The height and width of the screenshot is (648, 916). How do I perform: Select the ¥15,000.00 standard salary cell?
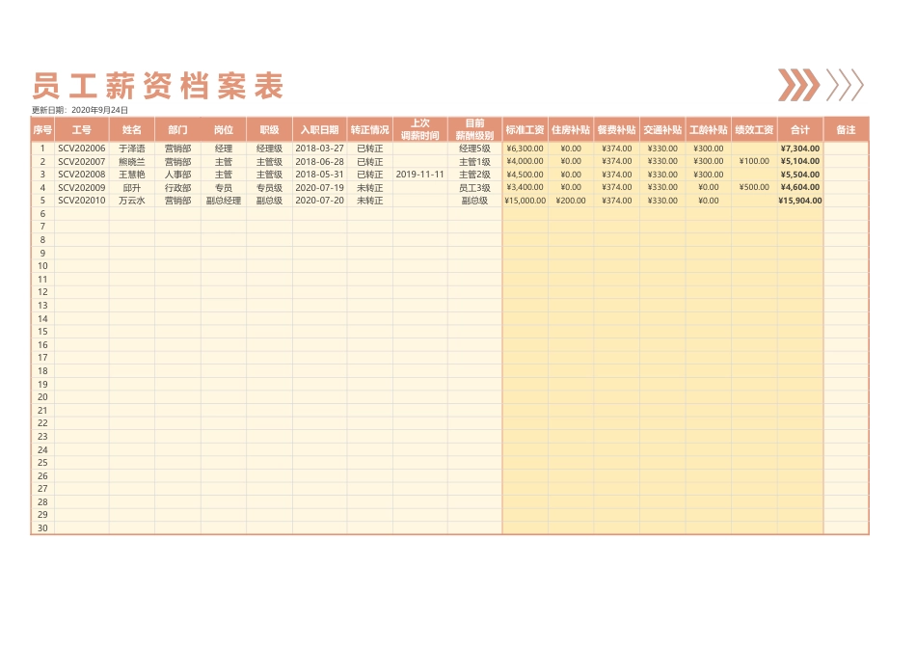click(x=525, y=201)
